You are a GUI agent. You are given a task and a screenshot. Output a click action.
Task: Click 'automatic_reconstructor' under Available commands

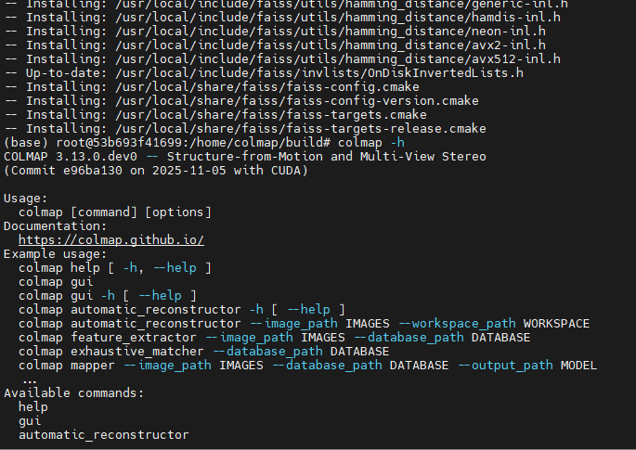(104, 435)
